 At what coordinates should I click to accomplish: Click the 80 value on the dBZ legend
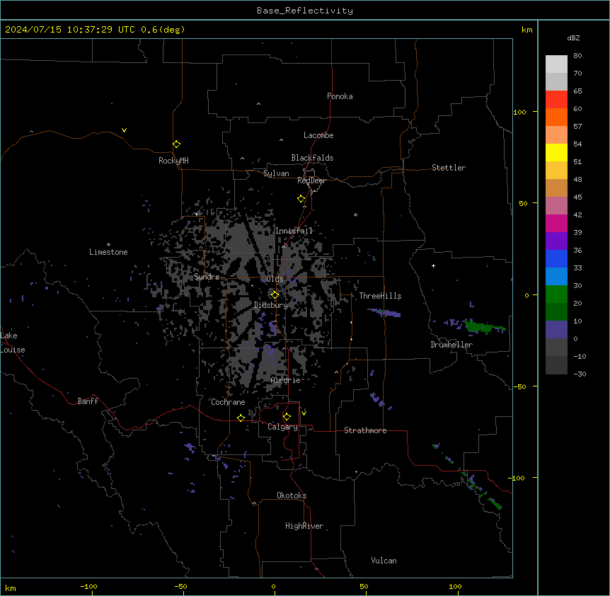coord(577,56)
